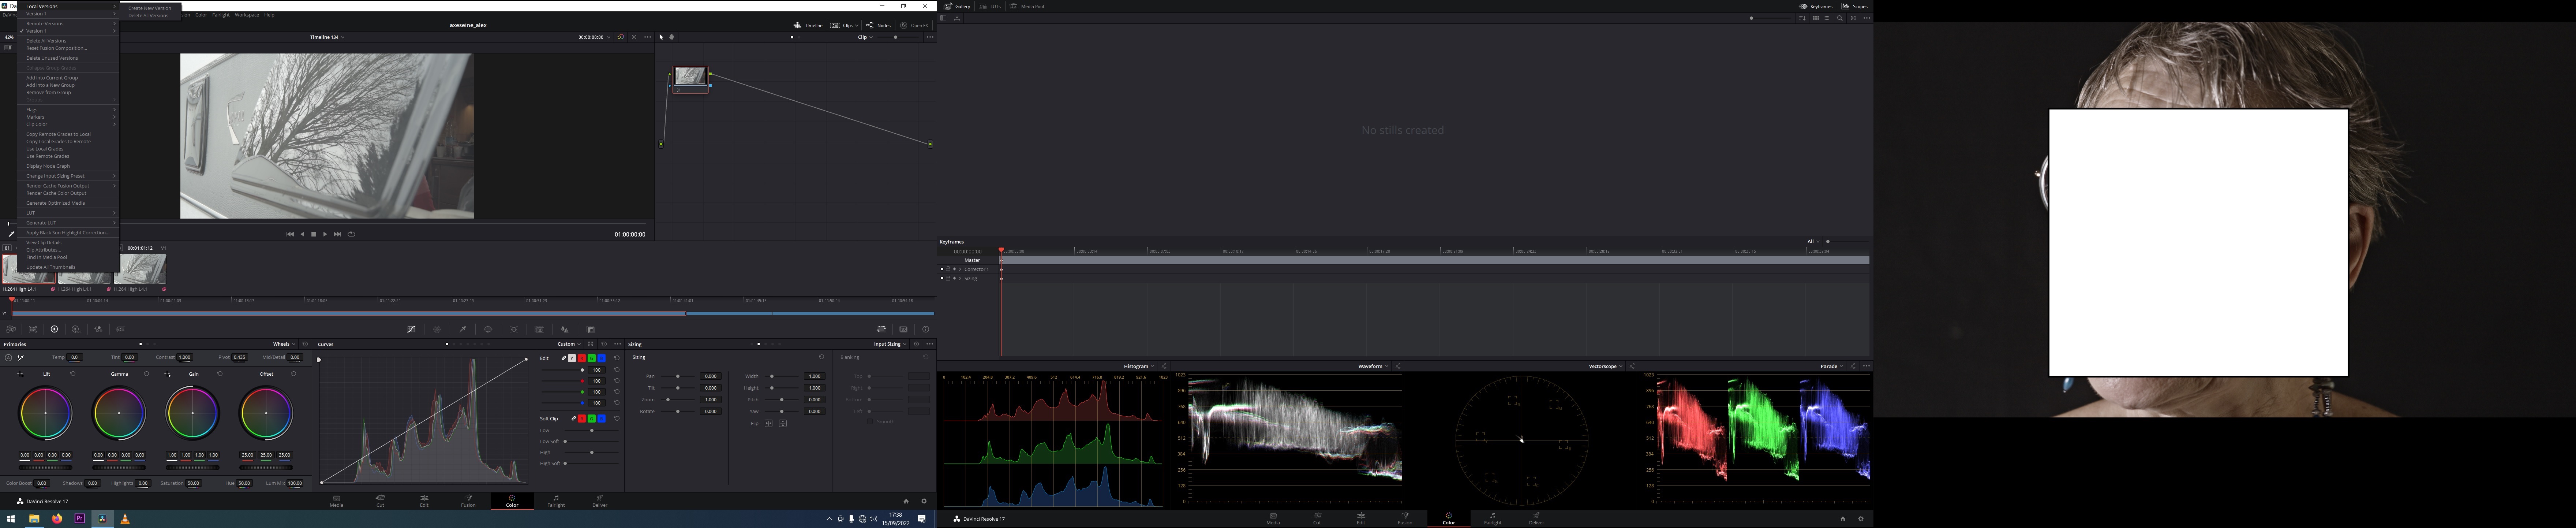Switch to the Deliver page tab in left window
The width and height of the screenshot is (2576, 528).
pyautogui.click(x=600, y=501)
